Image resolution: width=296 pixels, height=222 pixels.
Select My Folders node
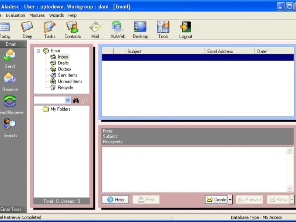60,109
